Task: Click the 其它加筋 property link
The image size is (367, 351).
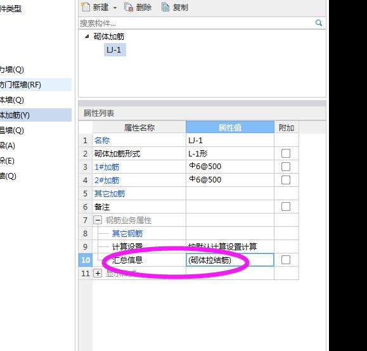Action: point(110,193)
